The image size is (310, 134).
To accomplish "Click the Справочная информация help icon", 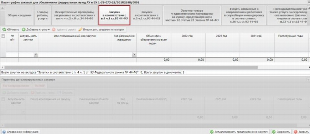I will (4, 132).
